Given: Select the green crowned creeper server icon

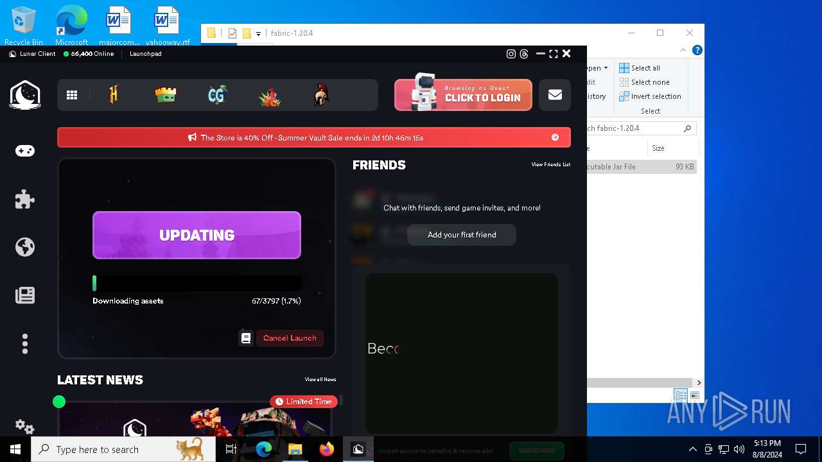Looking at the screenshot, I should [166, 95].
